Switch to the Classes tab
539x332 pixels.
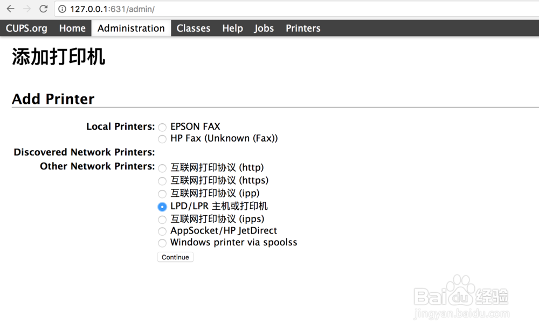point(194,29)
